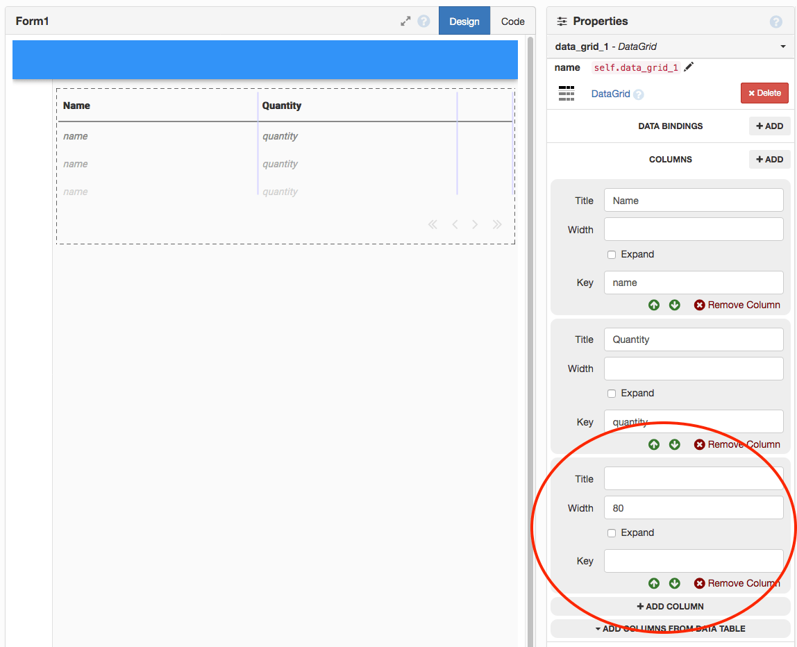This screenshot has width=797, height=647.
Task: Go to previous page of data grid
Action: 455,225
